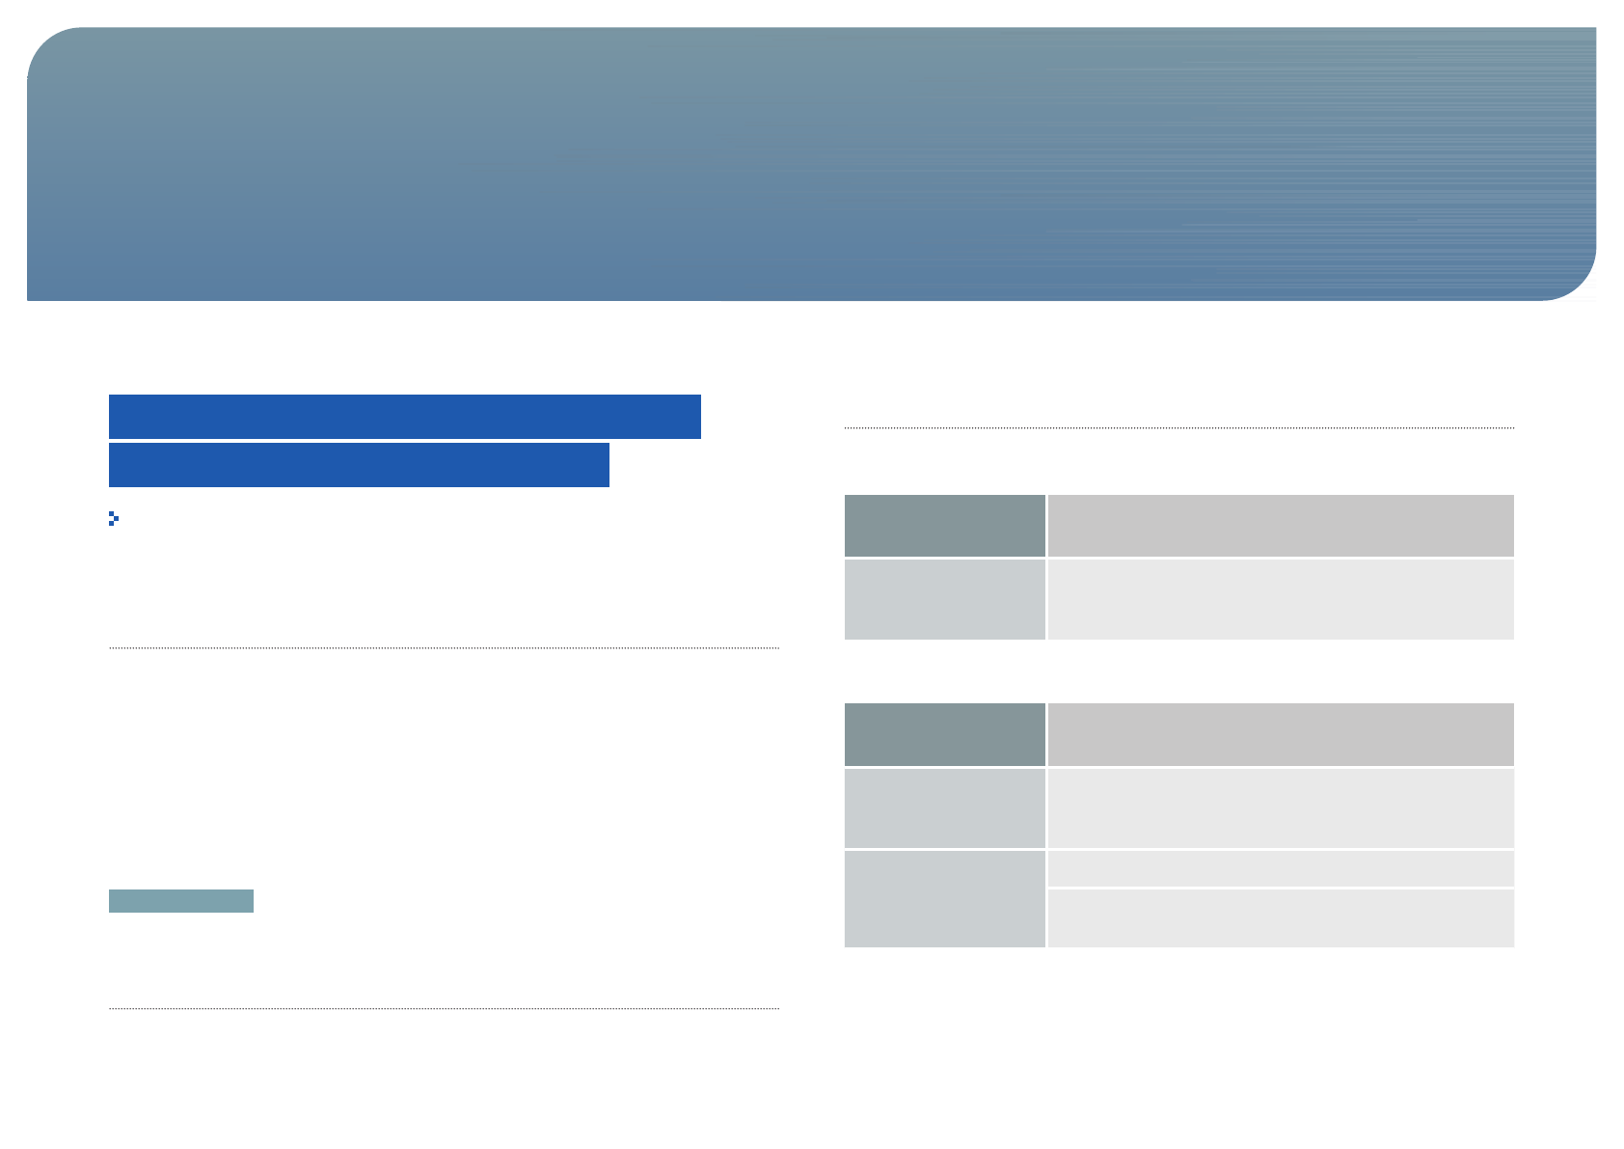Viewport: 1624px width, 1149px height.
Task: Click the last pale row of second table
Action: coord(1281,918)
